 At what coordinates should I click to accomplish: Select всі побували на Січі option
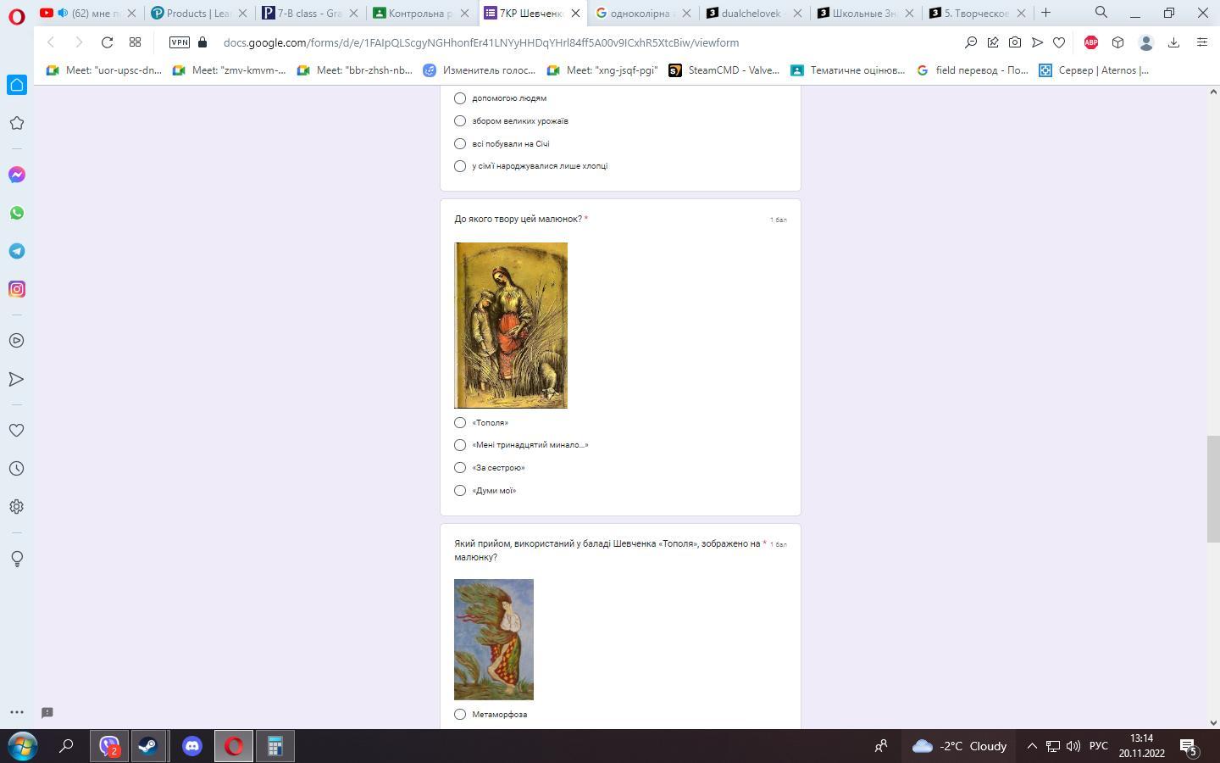pyautogui.click(x=460, y=144)
